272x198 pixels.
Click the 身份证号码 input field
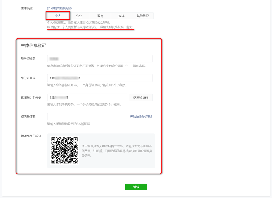click(x=100, y=78)
